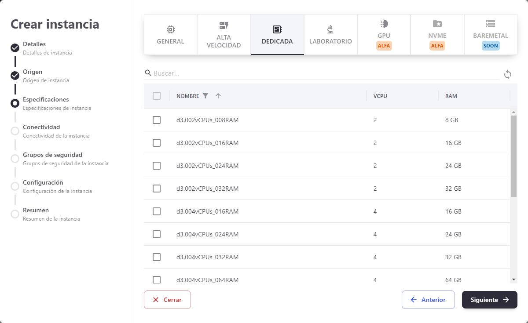Go back with the Anterior button
Image resolution: width=528 pixels, height=323 pixels.
(428, 300)
